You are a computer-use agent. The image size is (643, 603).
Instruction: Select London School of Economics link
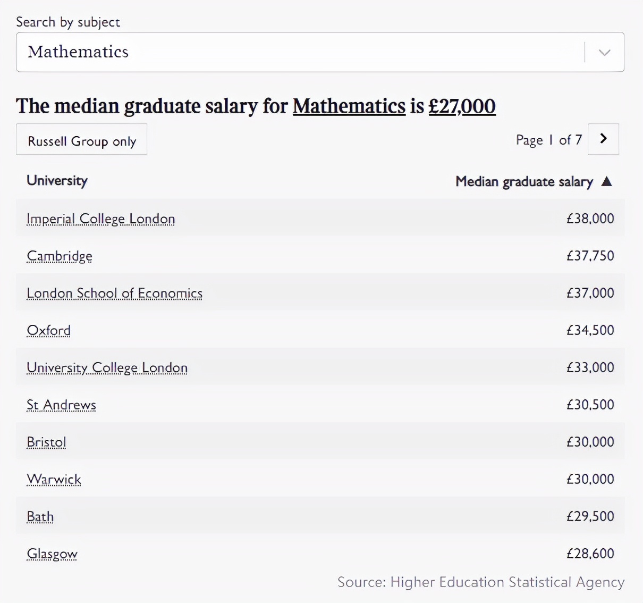[x=114, y=293]
